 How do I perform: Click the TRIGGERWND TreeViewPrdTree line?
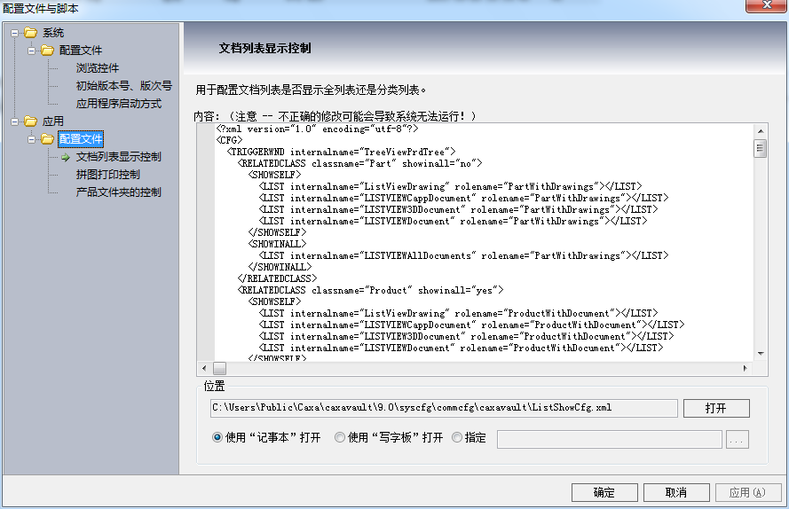click(341, 152)
